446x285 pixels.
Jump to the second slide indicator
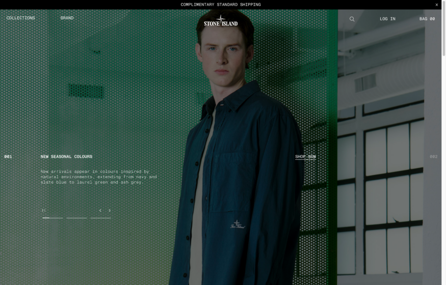77,218
